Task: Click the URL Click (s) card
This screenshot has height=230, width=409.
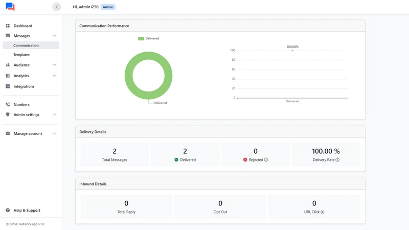Action: click(314, 206)
